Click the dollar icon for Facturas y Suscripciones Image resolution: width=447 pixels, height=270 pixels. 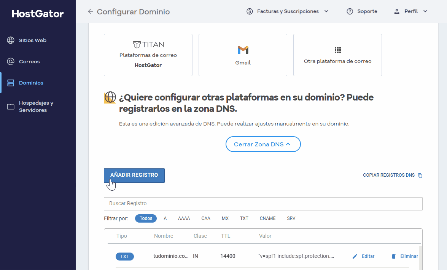[250, 11]
